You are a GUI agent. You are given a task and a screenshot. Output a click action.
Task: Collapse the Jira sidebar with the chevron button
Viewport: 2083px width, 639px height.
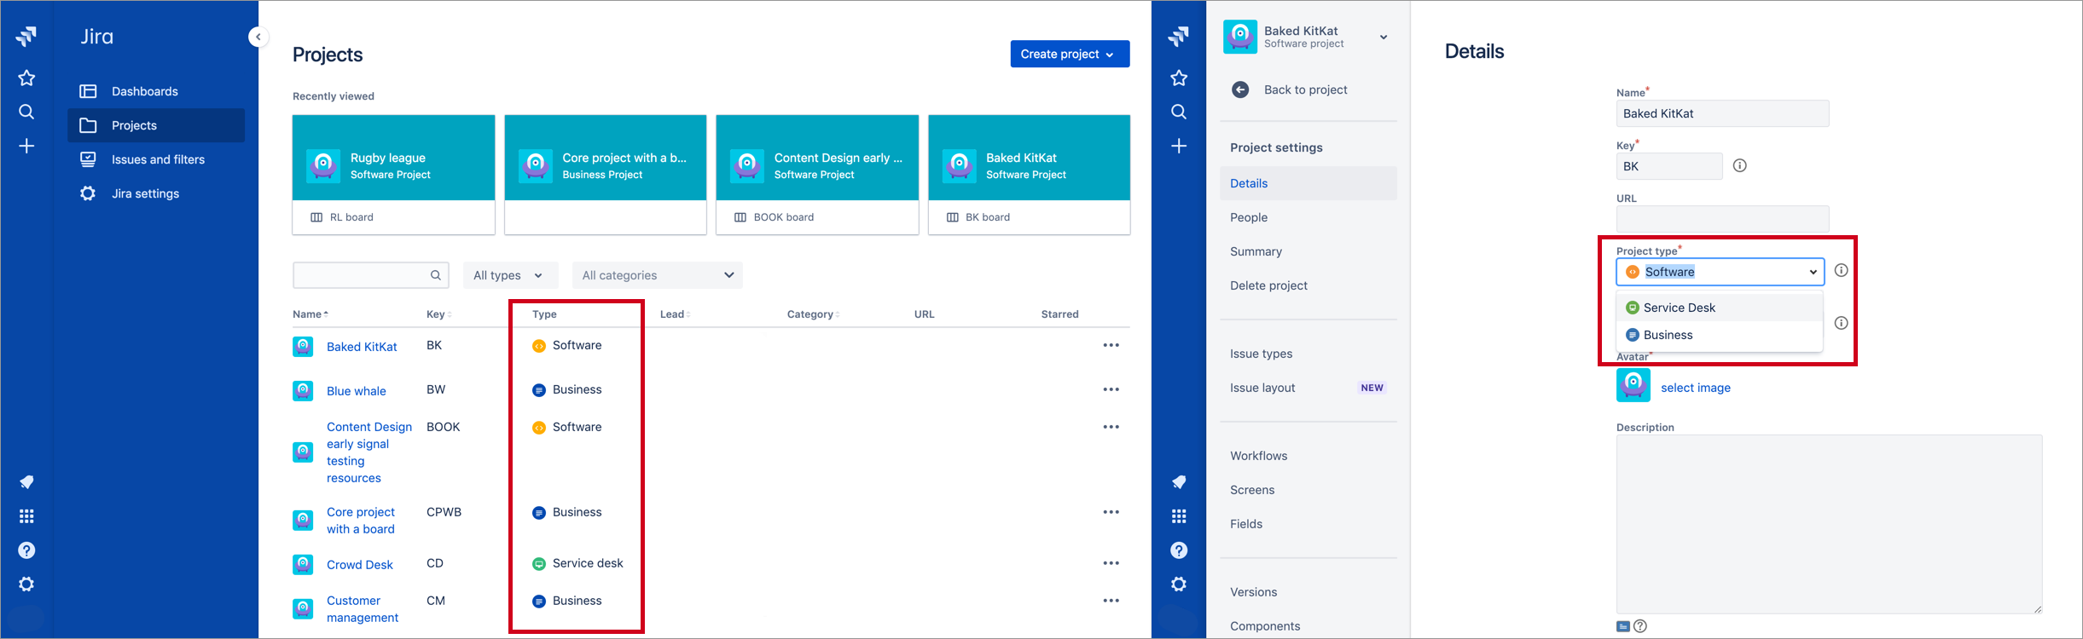click(x=258, y=37)
